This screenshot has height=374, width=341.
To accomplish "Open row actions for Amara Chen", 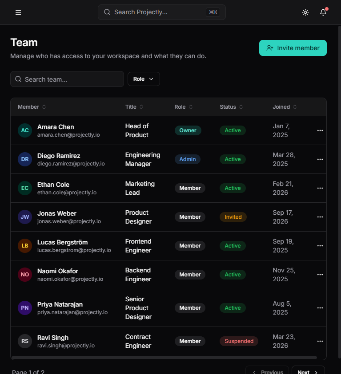I will click(320, 130).
